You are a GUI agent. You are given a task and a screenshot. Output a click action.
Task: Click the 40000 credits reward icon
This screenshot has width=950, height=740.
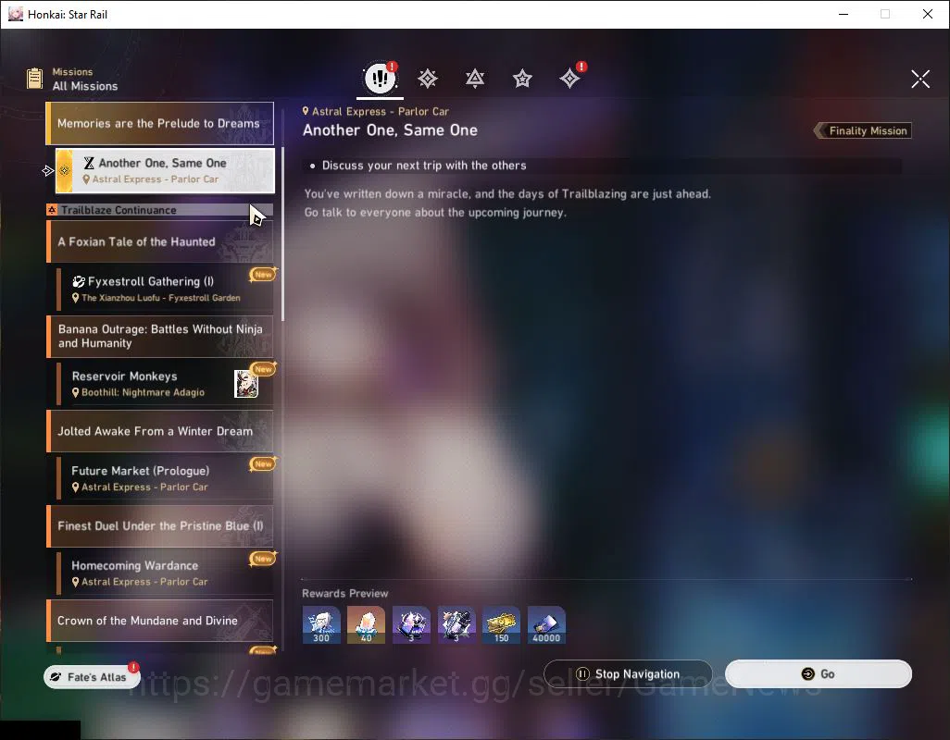[546, 625]
